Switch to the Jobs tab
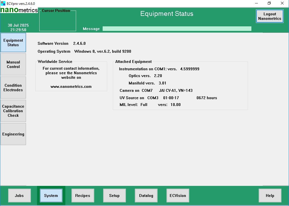This screenshot has width=289, height=206. [19, 195]
